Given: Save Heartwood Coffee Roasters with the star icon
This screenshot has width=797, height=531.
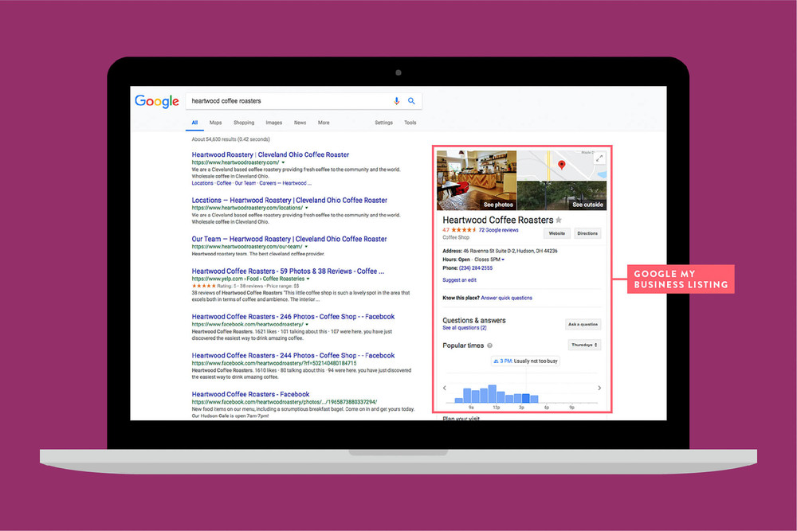Looking at the screenshot, I should [559, 220].
